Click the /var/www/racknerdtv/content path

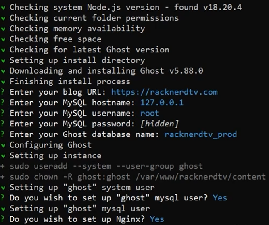(x=200, y=177)
